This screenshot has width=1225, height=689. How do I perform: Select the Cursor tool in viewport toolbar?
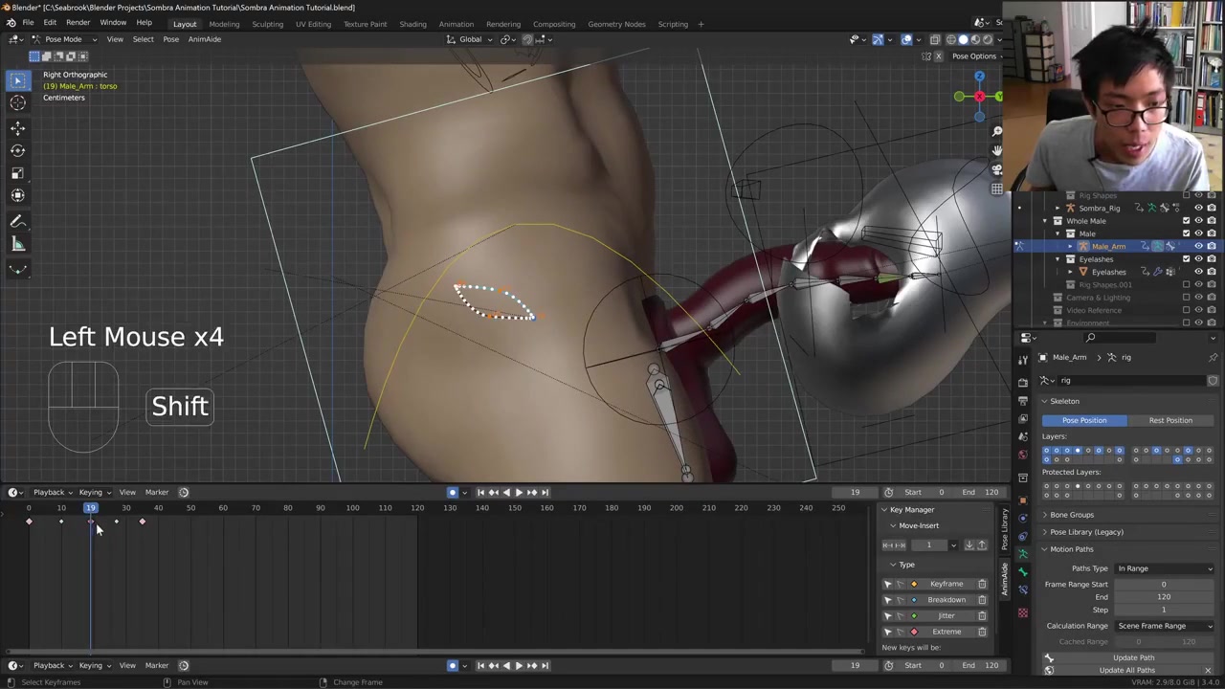[x=17, y=103]
